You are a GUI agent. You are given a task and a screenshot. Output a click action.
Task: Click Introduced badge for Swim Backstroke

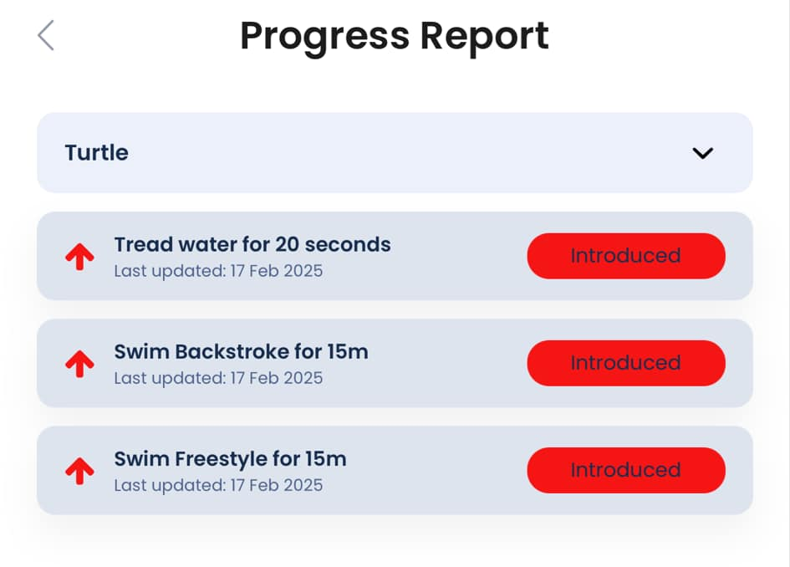click(626, 363)
